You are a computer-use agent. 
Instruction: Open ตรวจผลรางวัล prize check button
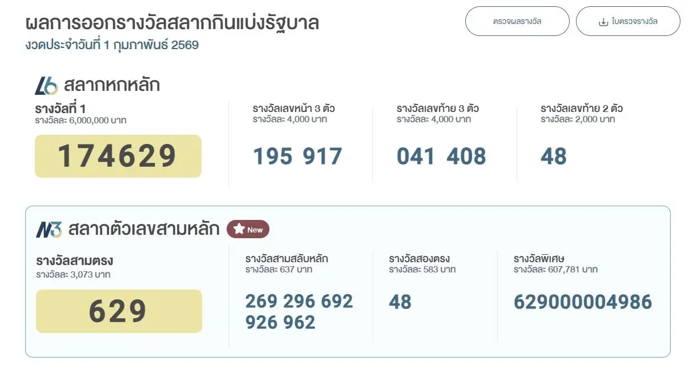517,22
